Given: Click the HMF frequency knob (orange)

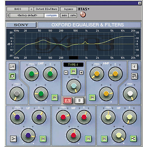Looking at the screenshot, I should click(x=97, y=74).
